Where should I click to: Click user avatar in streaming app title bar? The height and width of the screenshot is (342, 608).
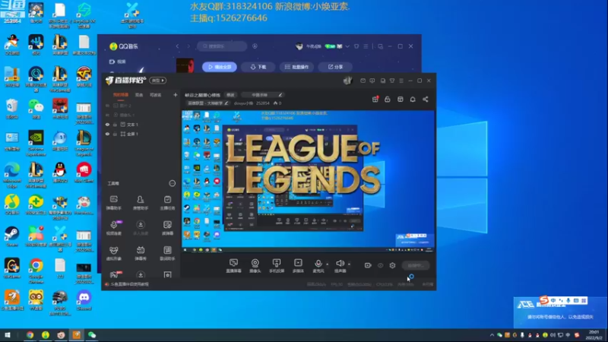click(347, 81)
